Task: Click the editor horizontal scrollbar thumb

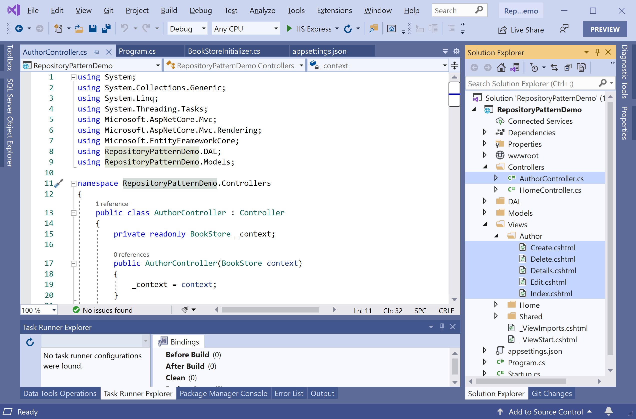Action: point(270,310)
